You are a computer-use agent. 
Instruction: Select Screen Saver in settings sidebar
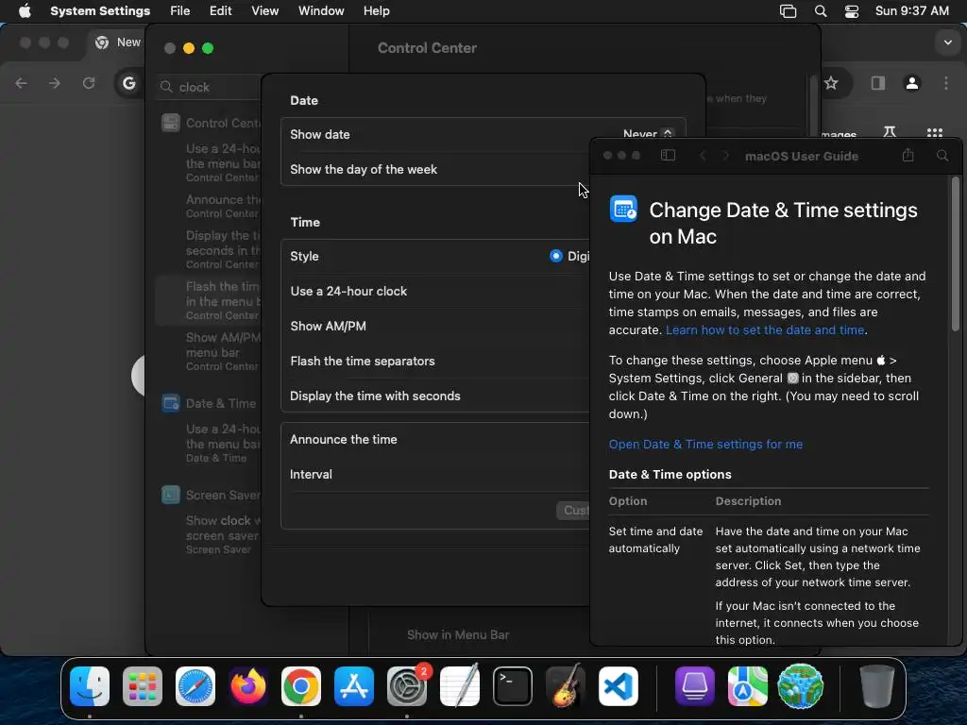click(211, 495)
